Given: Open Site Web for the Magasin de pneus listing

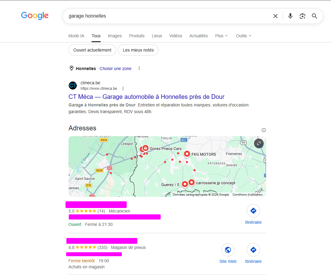Looking at the screenshot, I should pyautogui.click(x=228, y=253).
